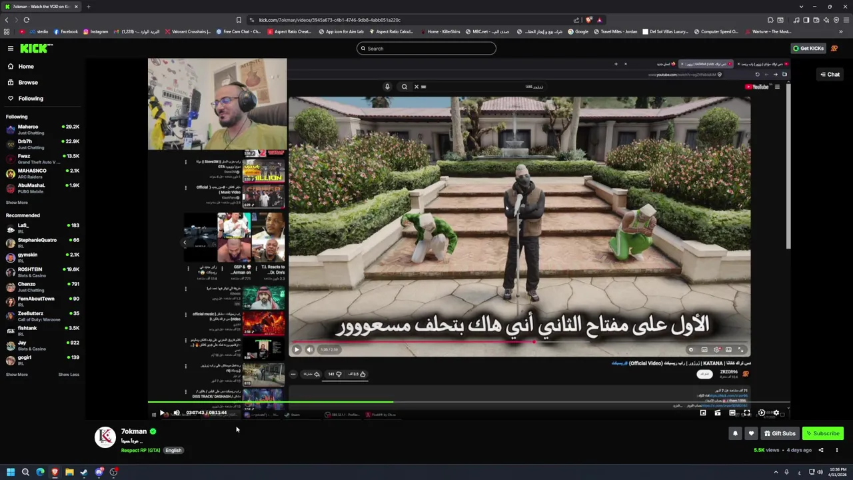Open Browse in the sidebar
Viewport: 853px width, 480px height.
(x=28, y=83)
